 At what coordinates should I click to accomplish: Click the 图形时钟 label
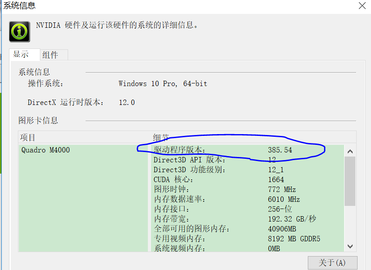(172, 189)
